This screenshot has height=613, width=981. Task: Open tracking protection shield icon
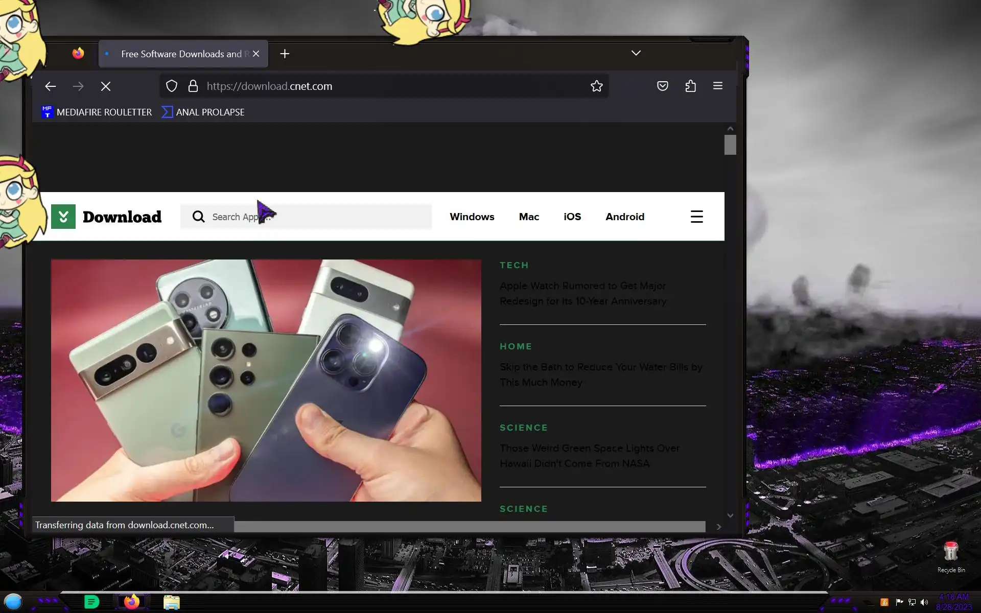coord(172,86)
